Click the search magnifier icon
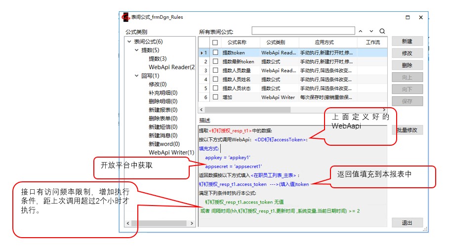 point(382,31)
